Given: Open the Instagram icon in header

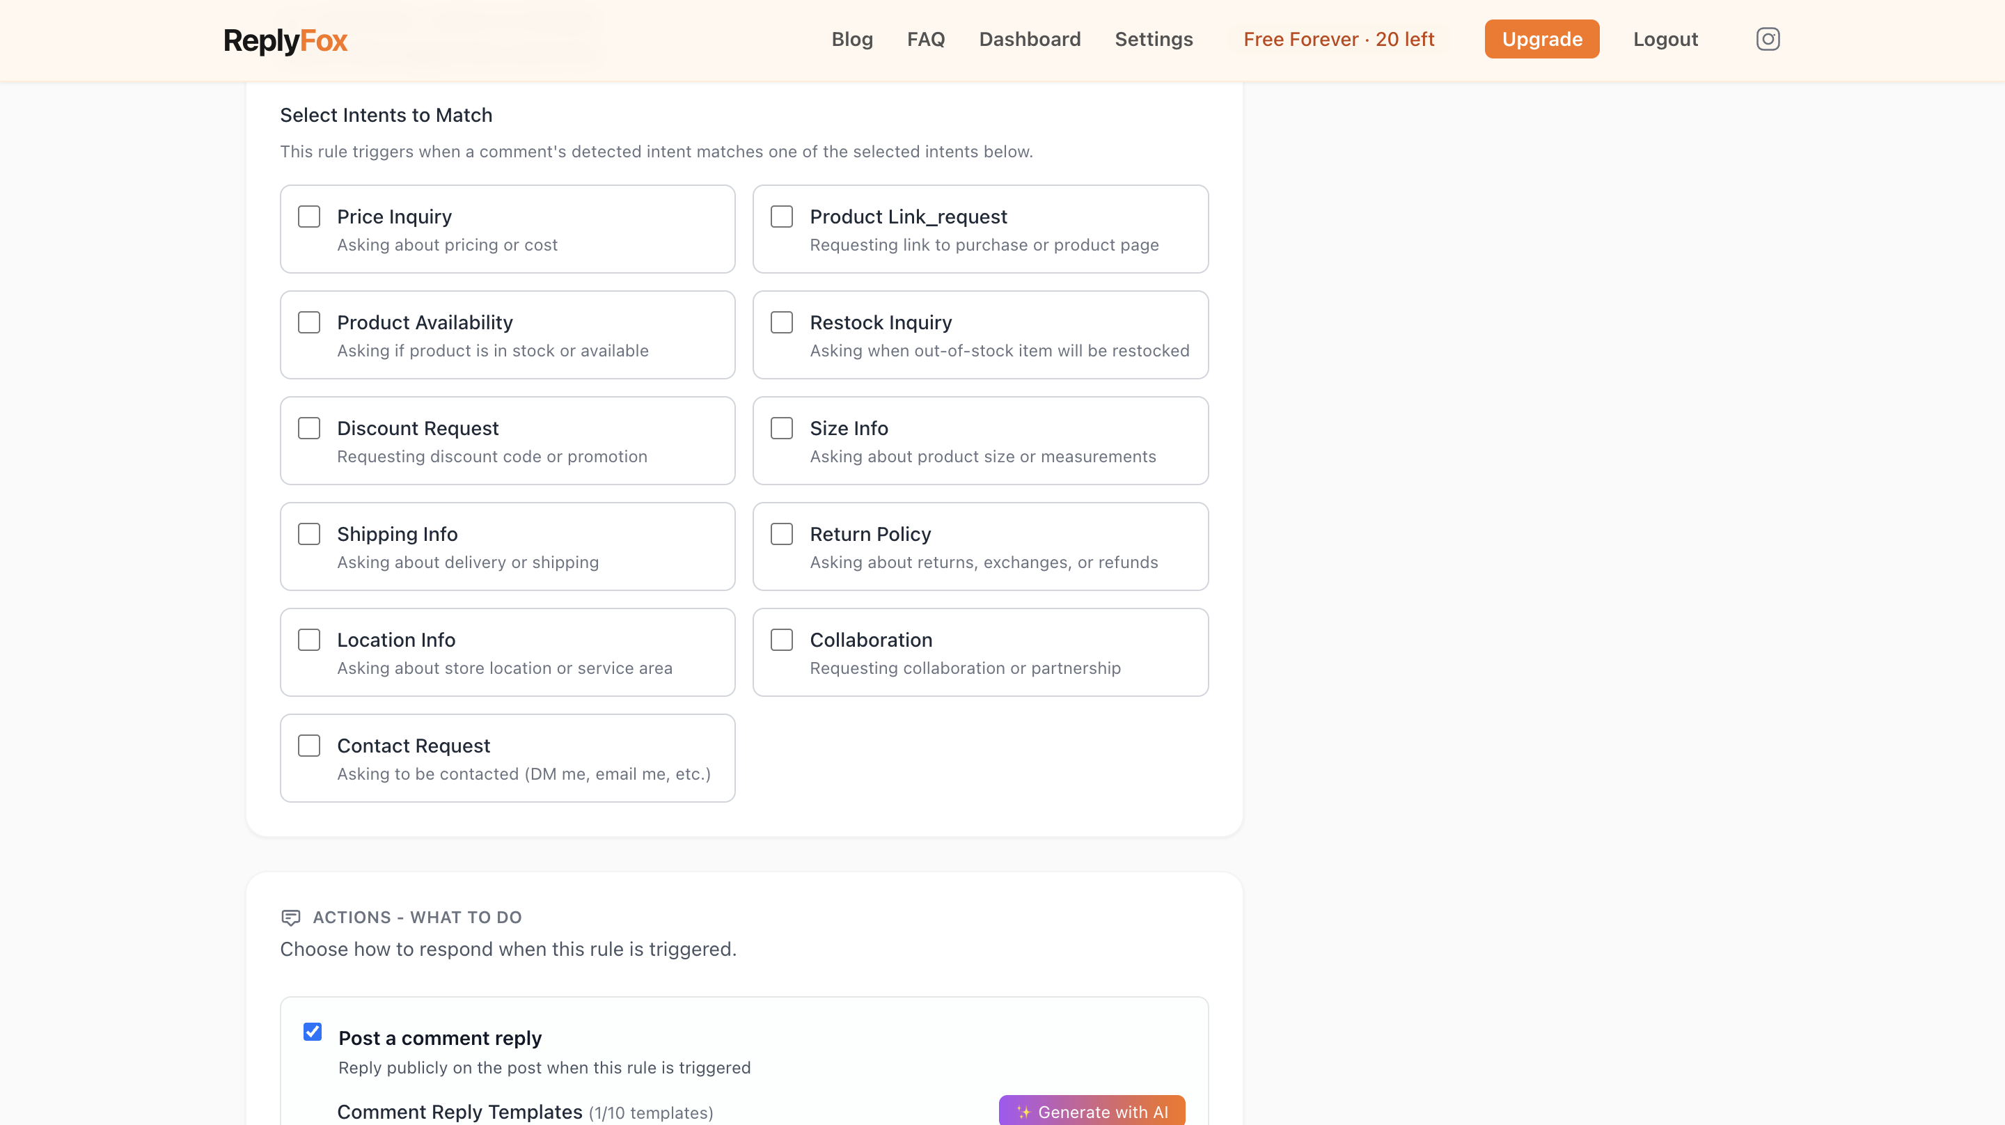Looking at the screenshot, I should pos(1767,39).
